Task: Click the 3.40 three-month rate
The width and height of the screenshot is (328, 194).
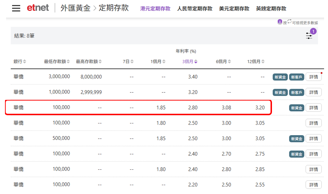Action: pos(193,77)
